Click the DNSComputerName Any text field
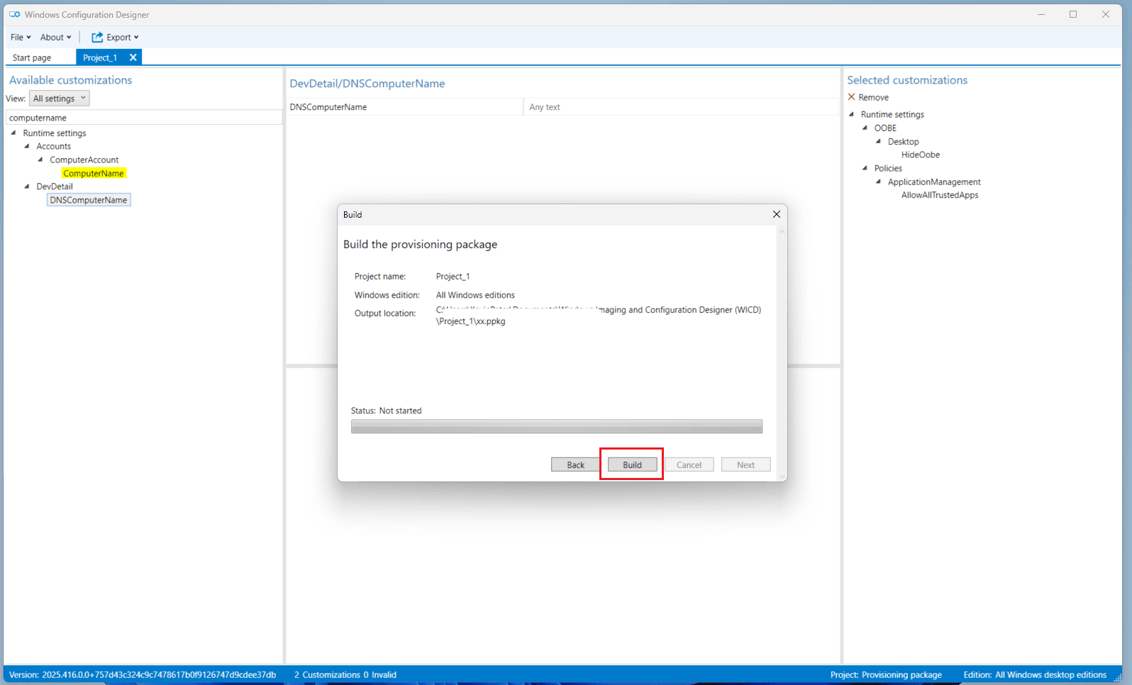 coord(680,107)
